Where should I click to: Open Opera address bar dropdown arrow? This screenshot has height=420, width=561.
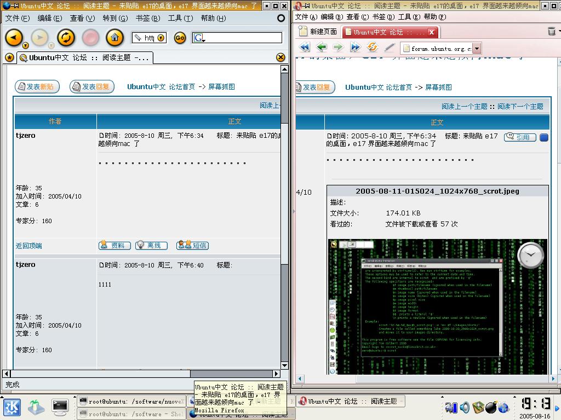[x=477, y=48]
